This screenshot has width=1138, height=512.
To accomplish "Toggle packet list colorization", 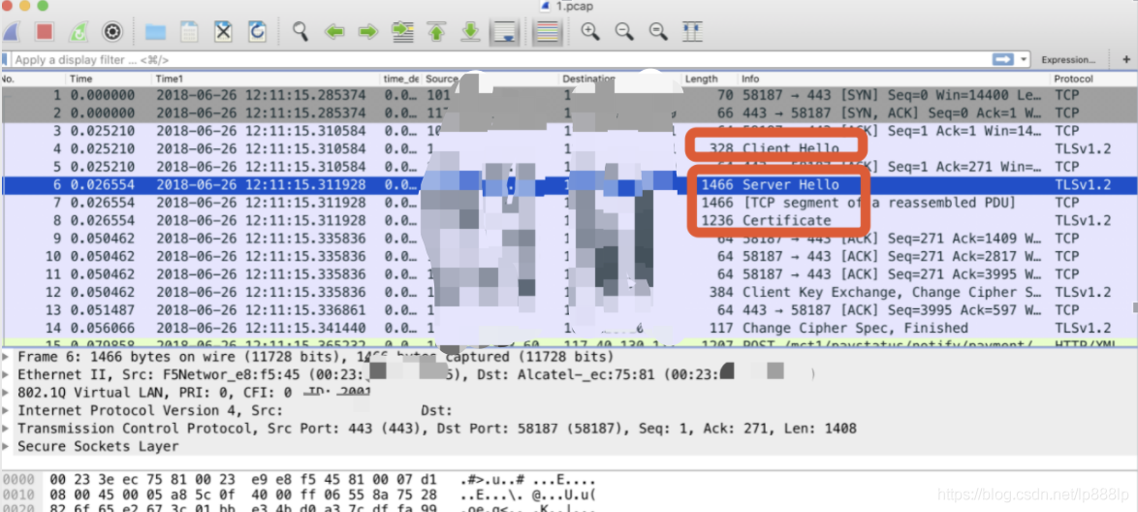I will click(548, 32).
